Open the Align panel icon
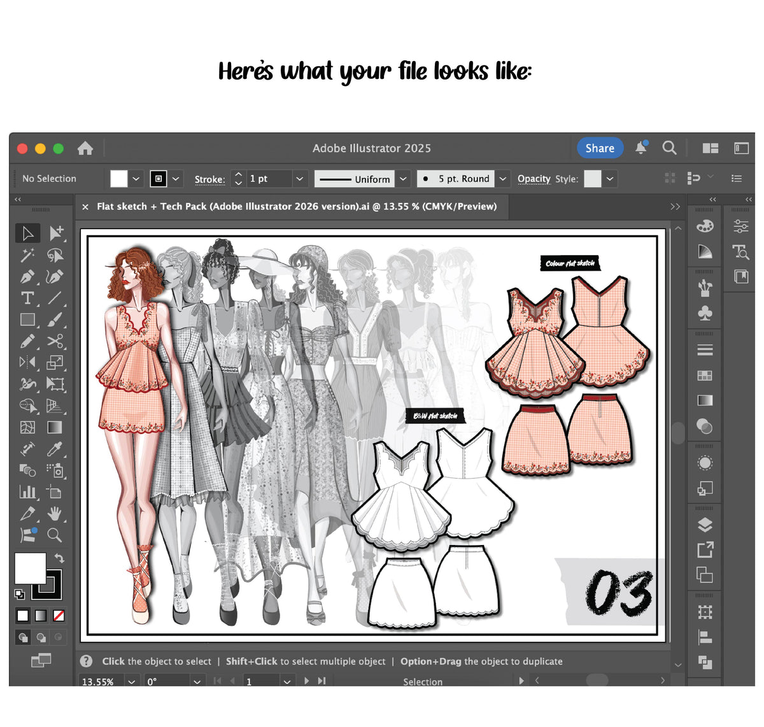764x727 pixels. pos(705,637)
